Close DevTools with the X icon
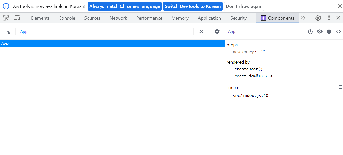 pyautogui.click(x=338, y=18)
